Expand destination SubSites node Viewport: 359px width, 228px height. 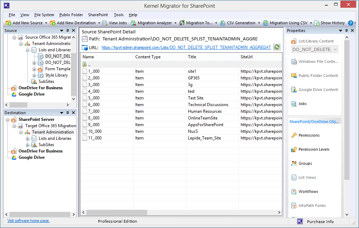(27, 145)
